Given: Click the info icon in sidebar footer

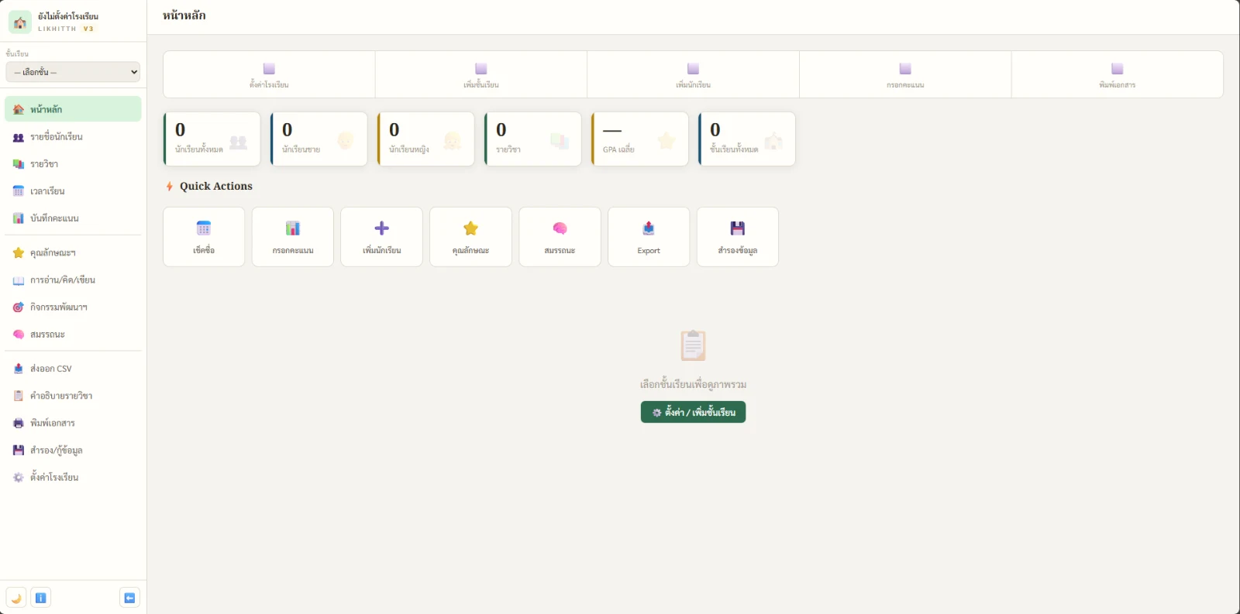Looking at the screenshot, I should point(41,598).
